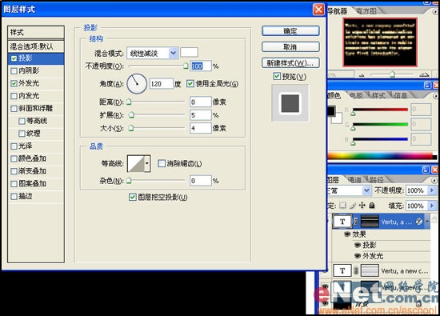Click the lock image pixels brush icon
This screenshot has width=440, height=316.
(353, 206)
